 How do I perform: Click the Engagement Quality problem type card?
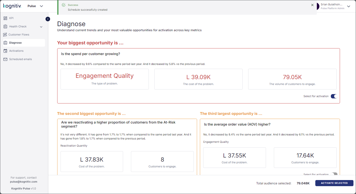(x=105, y=79)
